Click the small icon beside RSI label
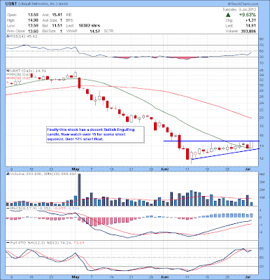 coord(8,36)
